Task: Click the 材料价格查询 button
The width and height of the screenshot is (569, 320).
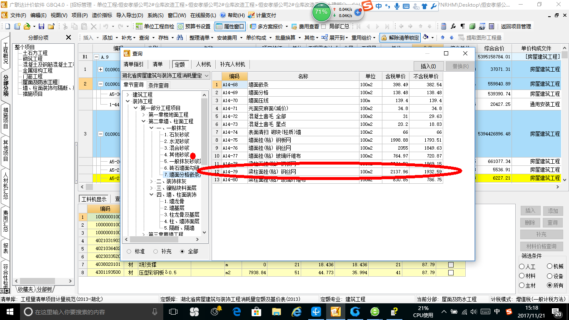Action: point(541,246)
